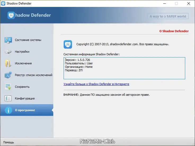Click the Исключения folder icon
The width and height of the screenshot is (195, 146).
click(8, 63)
